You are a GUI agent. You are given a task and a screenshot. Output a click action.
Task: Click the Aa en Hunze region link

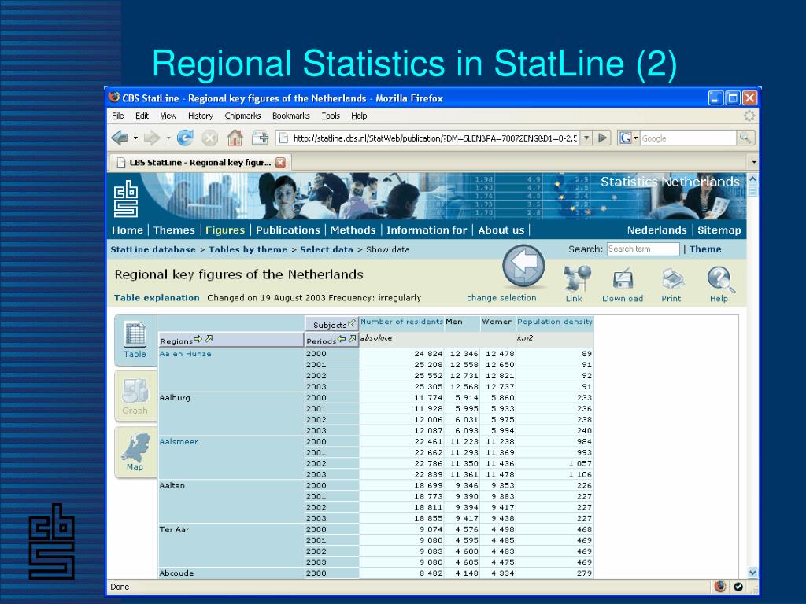point(185,354)
